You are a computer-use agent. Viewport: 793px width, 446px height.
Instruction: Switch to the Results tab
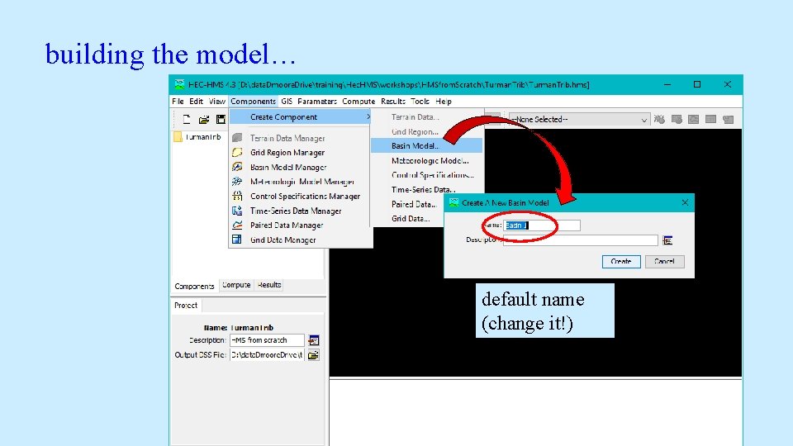click(269, 285)
